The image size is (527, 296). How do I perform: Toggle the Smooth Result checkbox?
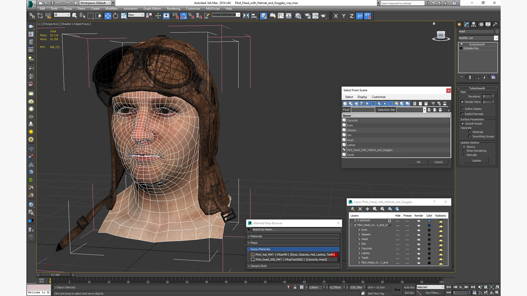[x=462, y=124]
